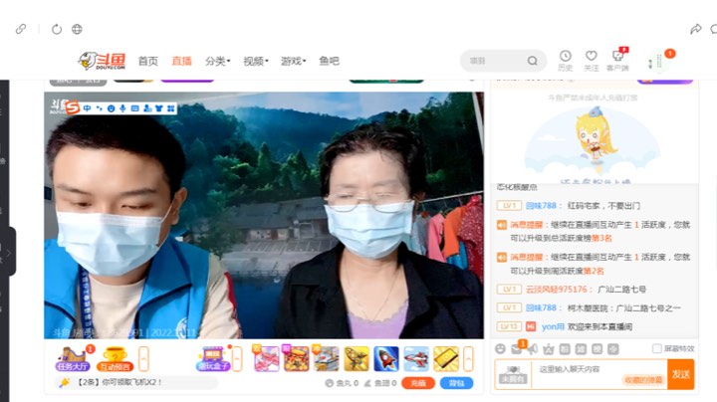Open 互动预言 interactive prediction trophy
Image resolution: width=717 pixels, height=402 pixels.
(x=116, y=358)
